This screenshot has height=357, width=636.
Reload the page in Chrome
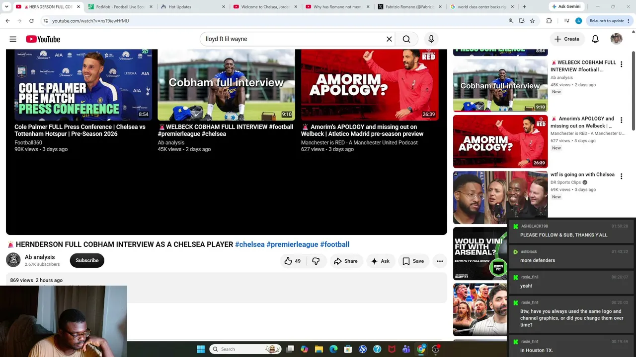31,21
